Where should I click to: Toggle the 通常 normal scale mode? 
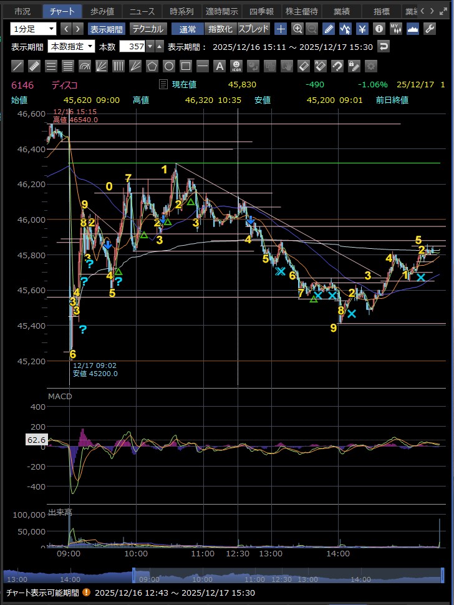point(187,29)
